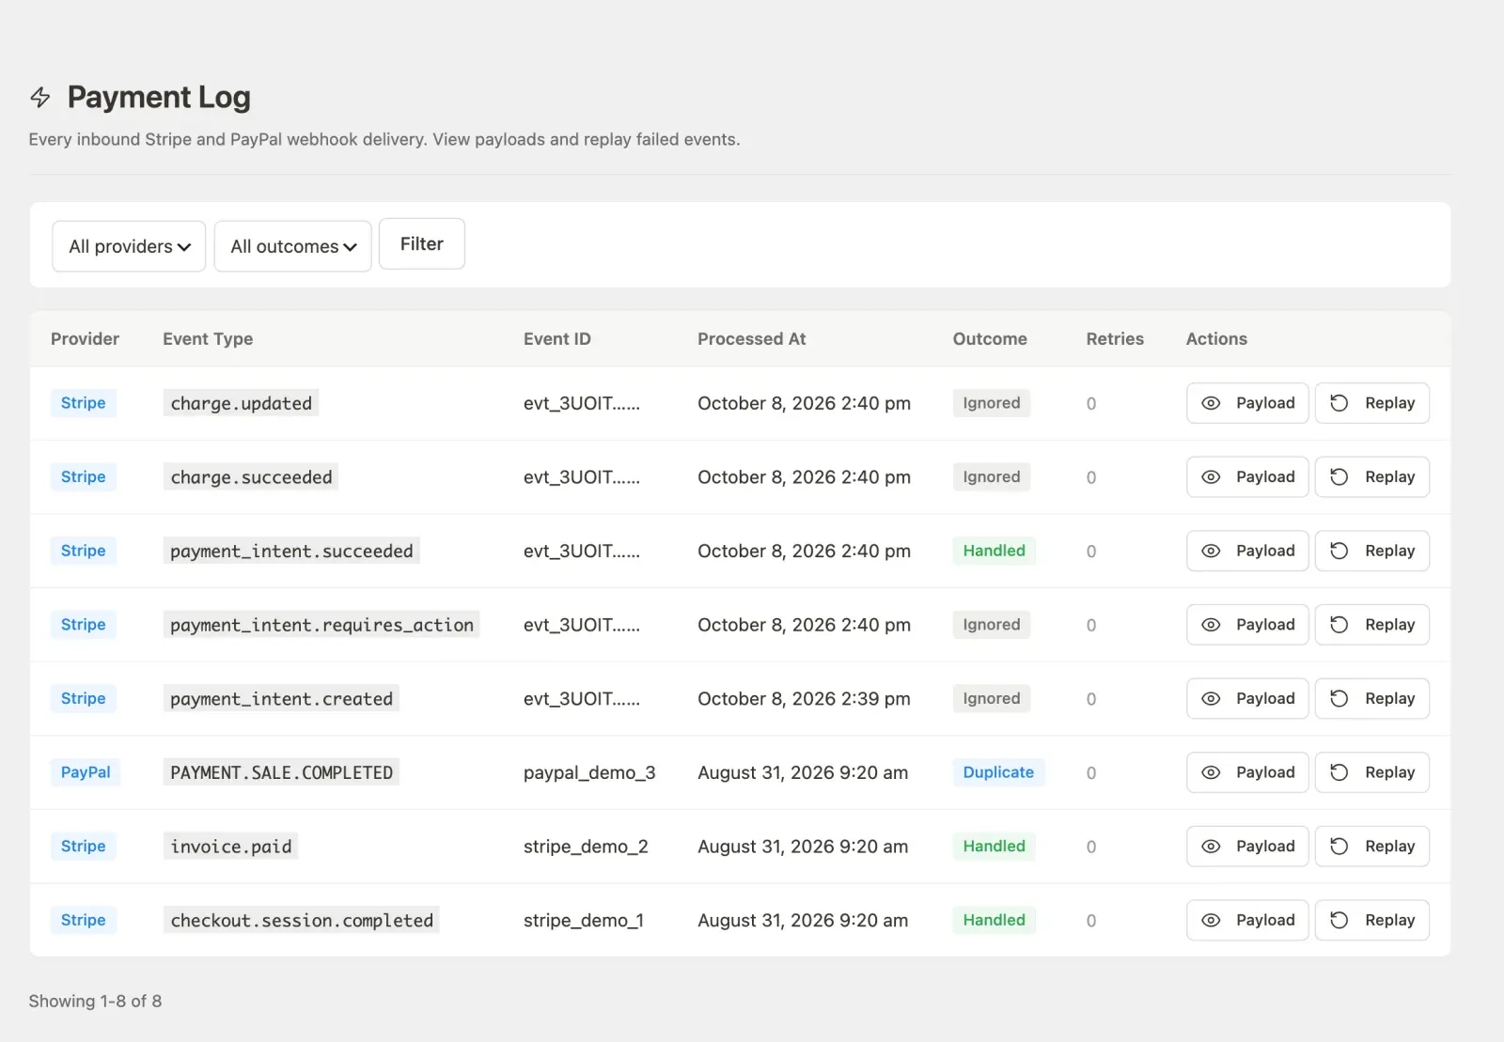
Task: Click the Handled badge for invoice.paid
Action: pos(994,847)
